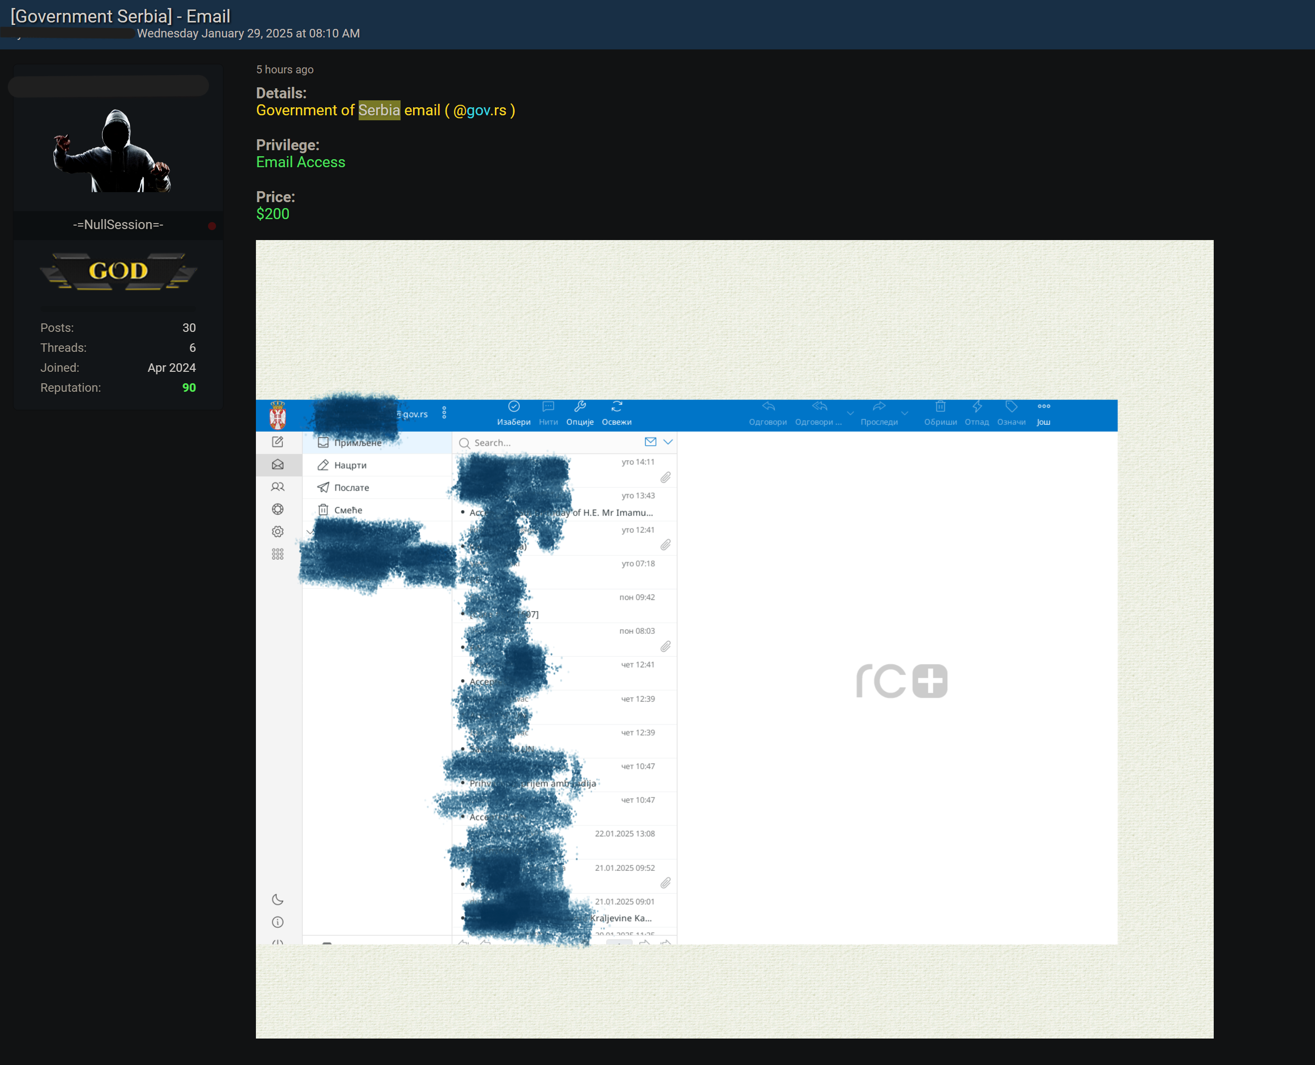Click the Email Access privilege text
Viewport: 1315px width, 1065px height.
point(300,162)
